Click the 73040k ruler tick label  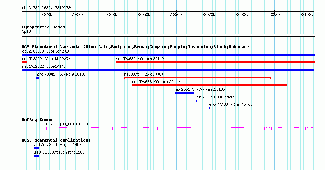point(111,15)
